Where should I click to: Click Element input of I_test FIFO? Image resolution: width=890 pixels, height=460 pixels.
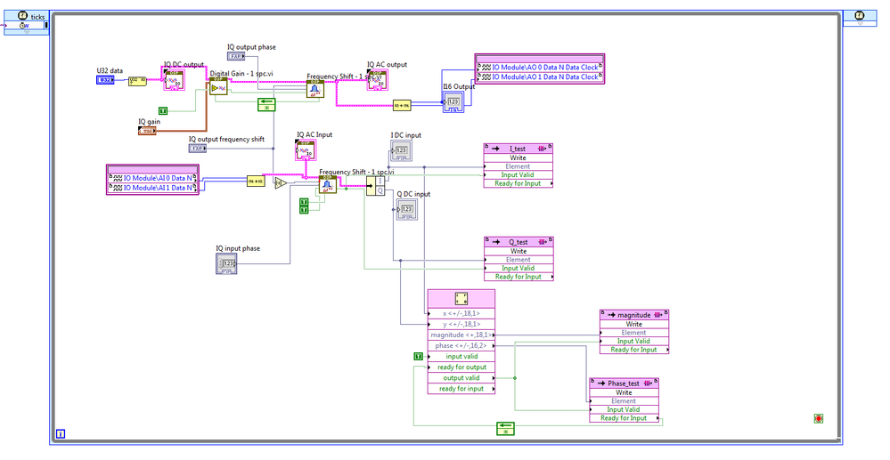pyautogui.click(x=518, y=166)
